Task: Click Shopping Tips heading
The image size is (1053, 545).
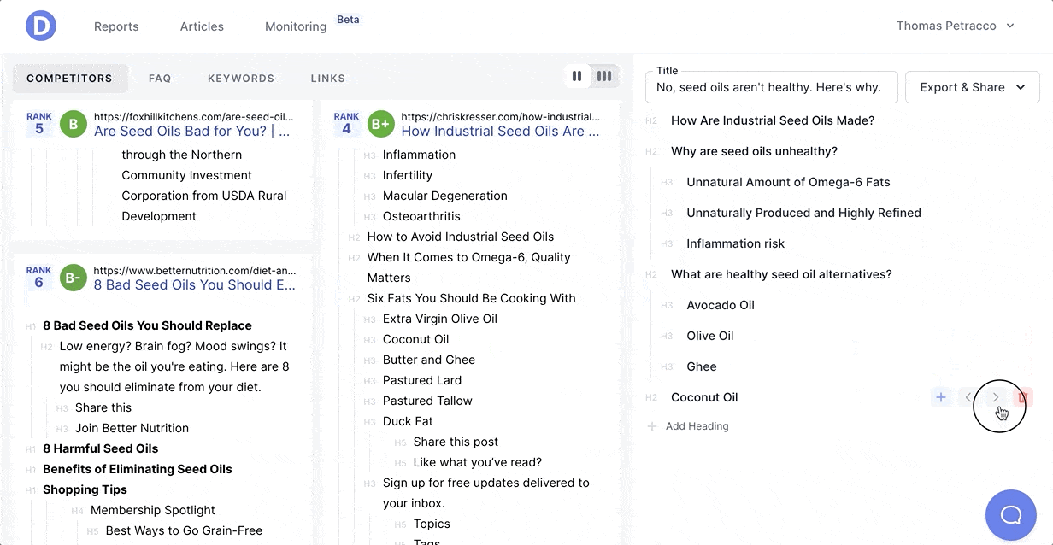Action: tap(85, 489)
